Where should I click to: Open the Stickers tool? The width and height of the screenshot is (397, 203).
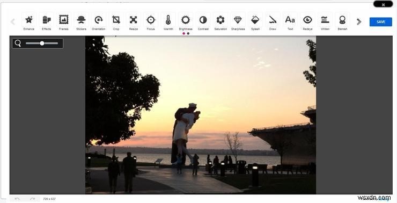click(x=81, y=22)
